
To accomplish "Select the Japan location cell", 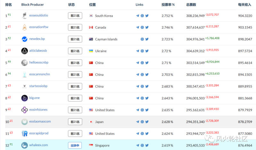I will [x=96, y=122].
